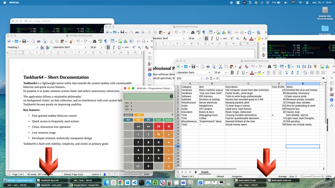Expand hidden toolbar items in costs spreadsheet top toolbar
Viewport: 335px width, 188px height.
(333, 67)
